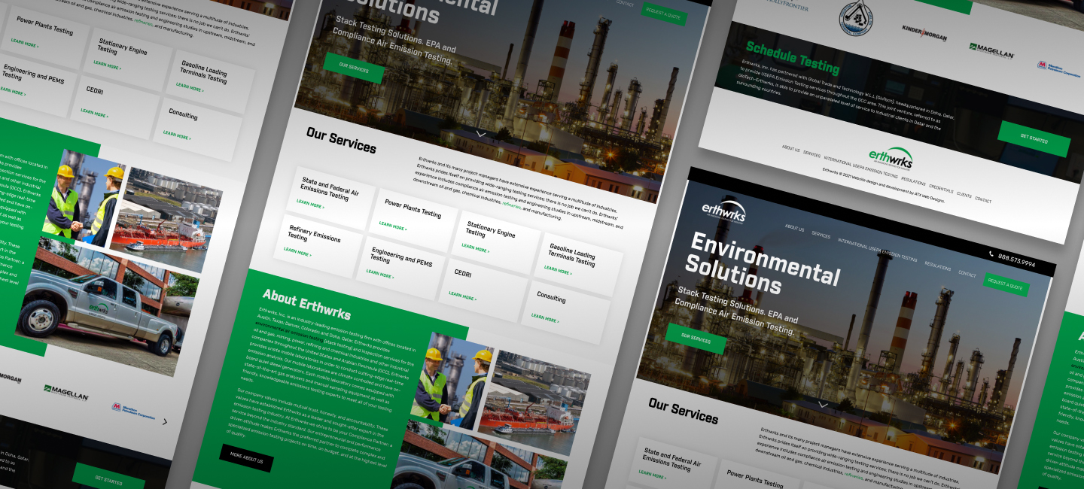1084x489 pixels.
Task: Open REGULATIONS in the top-right page footer
Action: (913, 181)
